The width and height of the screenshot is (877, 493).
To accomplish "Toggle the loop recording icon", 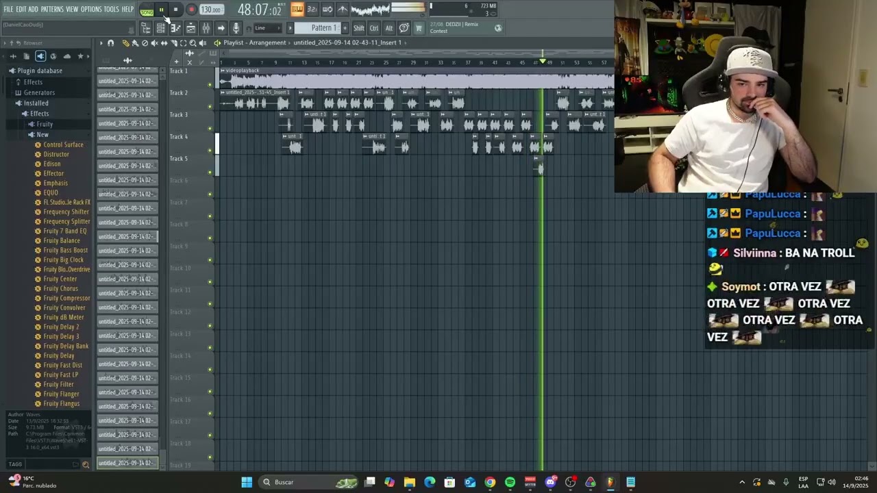I will [x=327, y=9].
